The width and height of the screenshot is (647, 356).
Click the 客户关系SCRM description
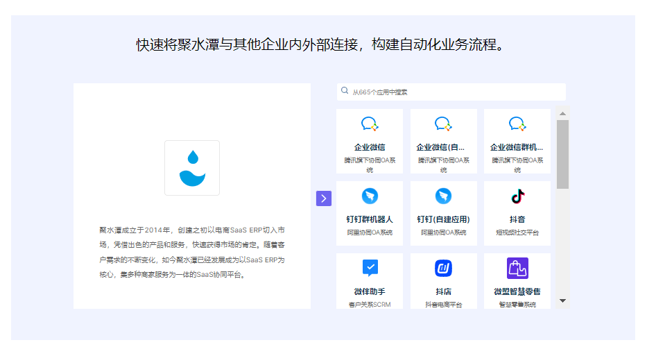click(370, 305)
